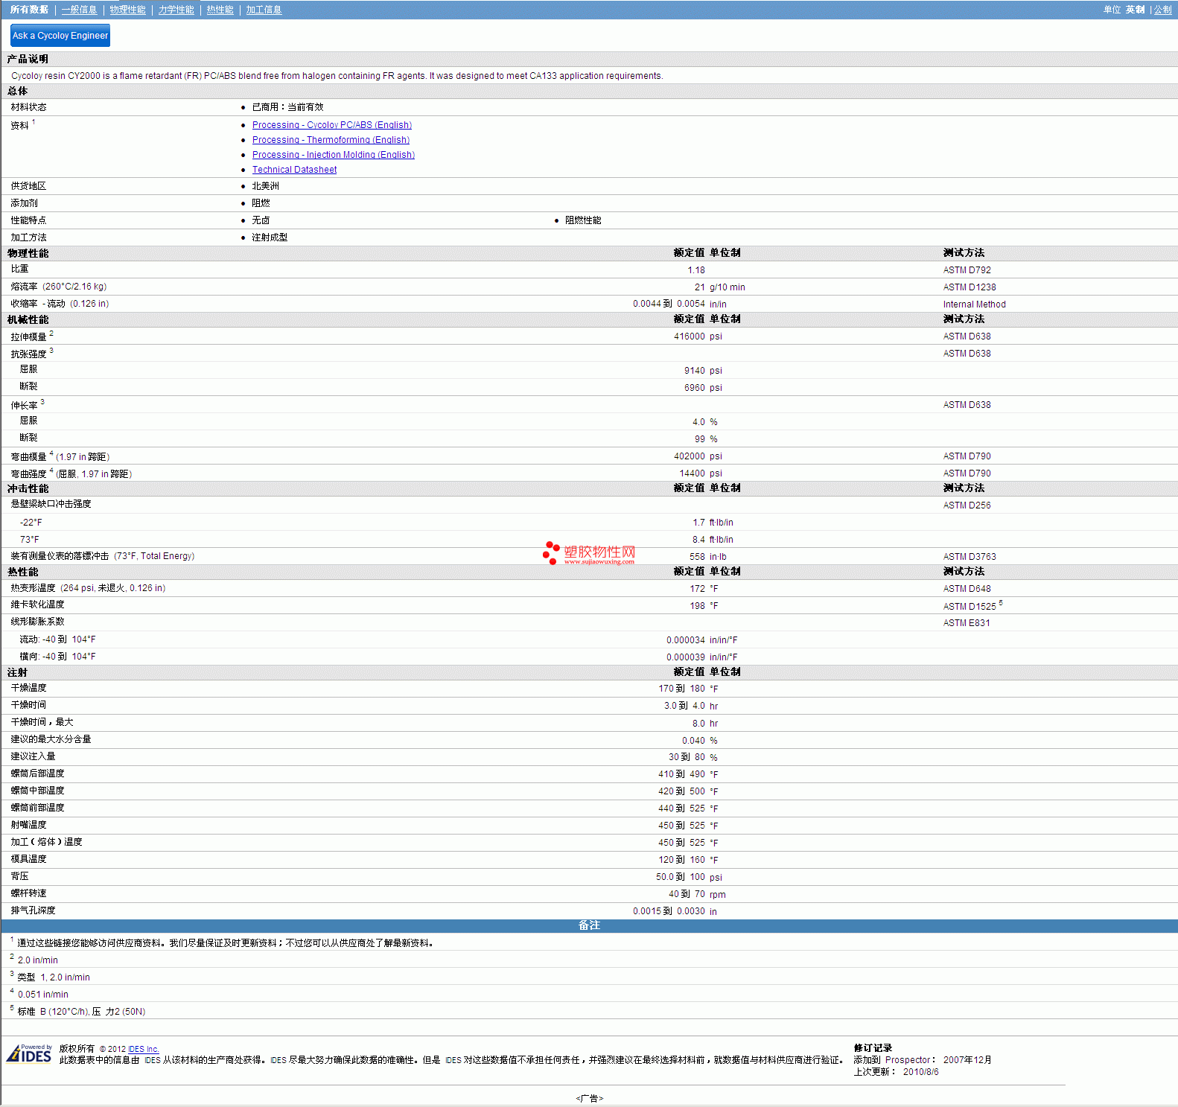Switch to the 物理性能 tab
This screenshot has height=1107, width=1178.
pyautogui.click(x=127, y=10)
